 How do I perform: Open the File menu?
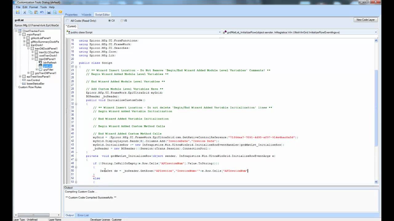[x=18, y=7]
